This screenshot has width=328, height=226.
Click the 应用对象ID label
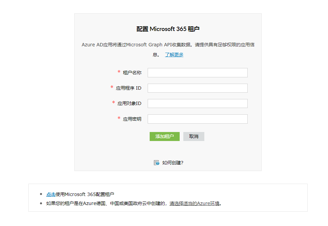click(129, 103)
